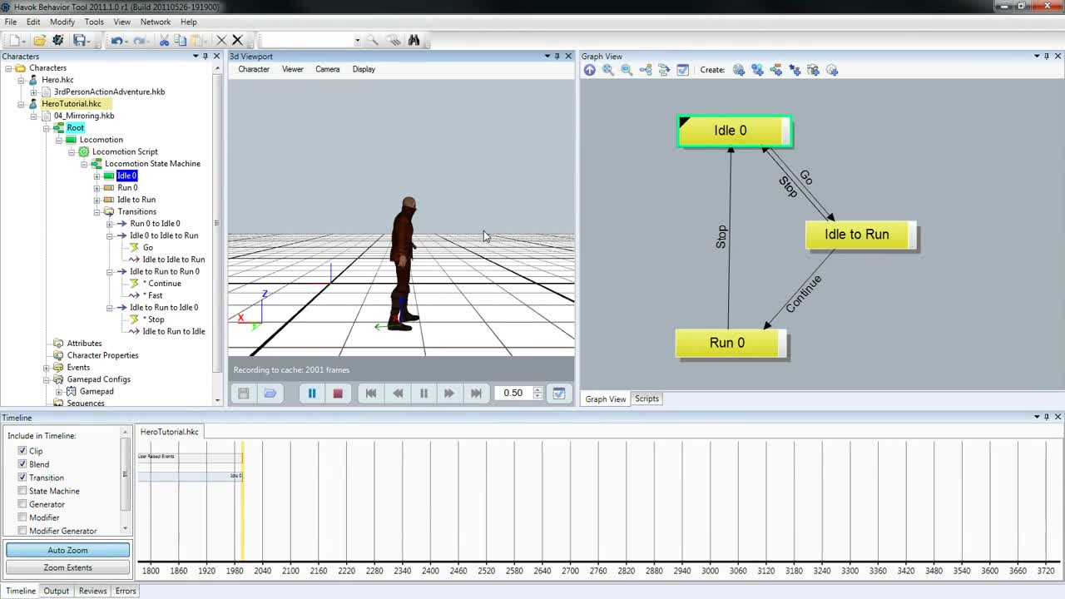This screenshot has height=599, width=1065.
Task: Undo the last action
Action: point(117,40)
